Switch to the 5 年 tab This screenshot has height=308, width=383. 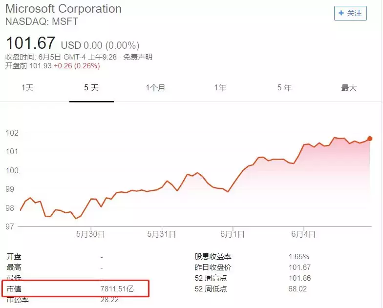pyautogui.click(x=284, y=88)
